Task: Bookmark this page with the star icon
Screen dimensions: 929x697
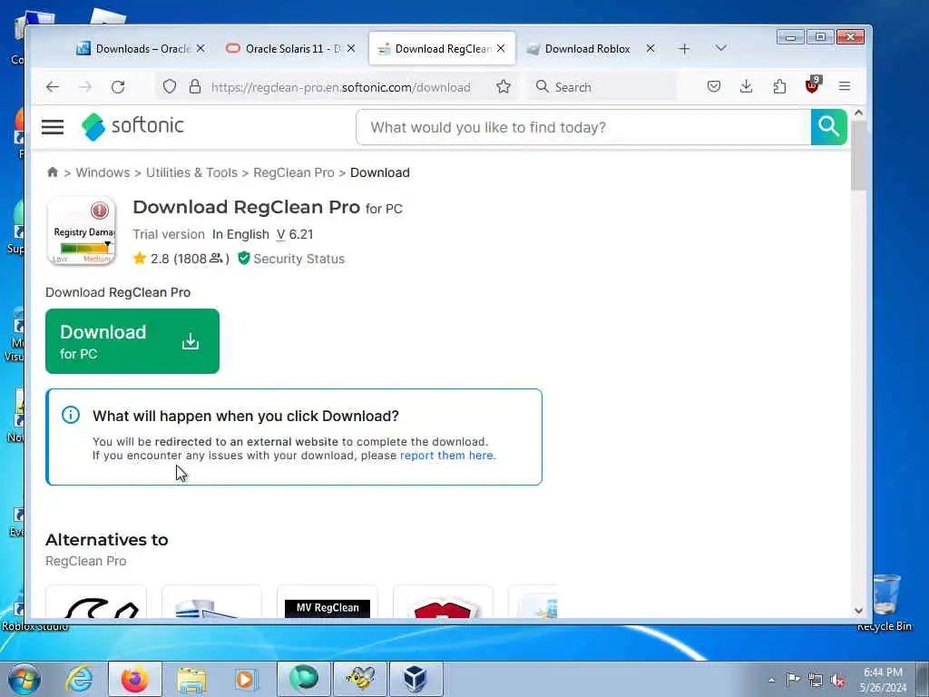Action: (x=504, y=86)
